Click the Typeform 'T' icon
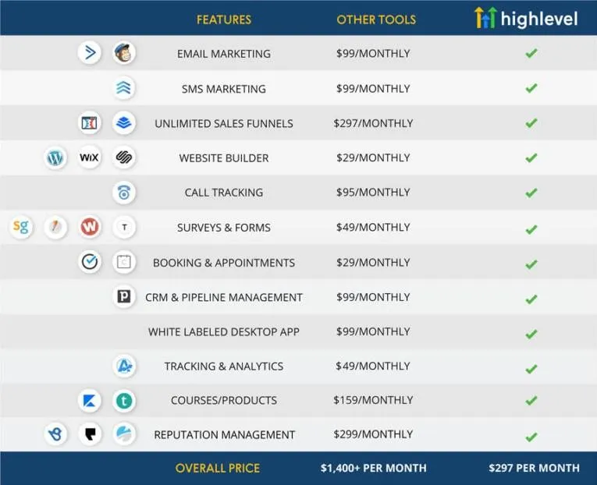597x485 pixels. (x=124, y=228)
